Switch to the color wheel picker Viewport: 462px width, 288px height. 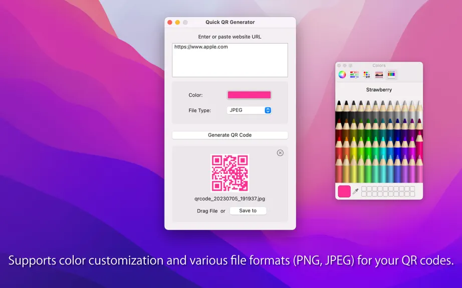click(342, 74)
